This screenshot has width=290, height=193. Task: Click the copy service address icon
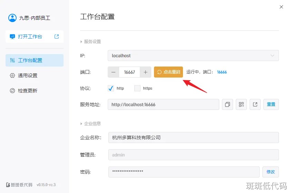[x=228, y=104]
